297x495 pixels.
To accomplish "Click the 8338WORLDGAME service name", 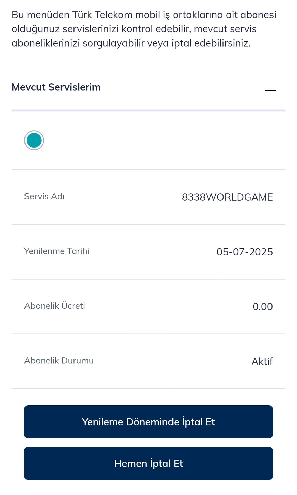I will pyautogui.click(x=227, y=197).
